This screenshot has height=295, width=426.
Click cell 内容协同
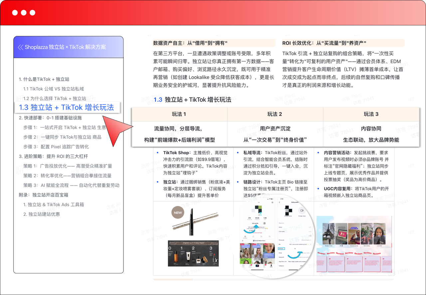[371, 129]
